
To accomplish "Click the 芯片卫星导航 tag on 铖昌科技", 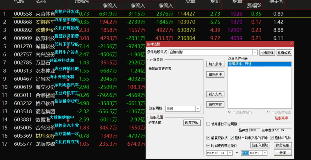I will (x=67, y=44).
